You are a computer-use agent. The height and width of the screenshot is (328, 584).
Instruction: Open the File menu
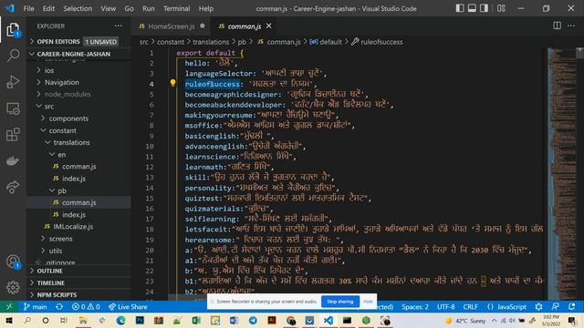pos(28,8)
